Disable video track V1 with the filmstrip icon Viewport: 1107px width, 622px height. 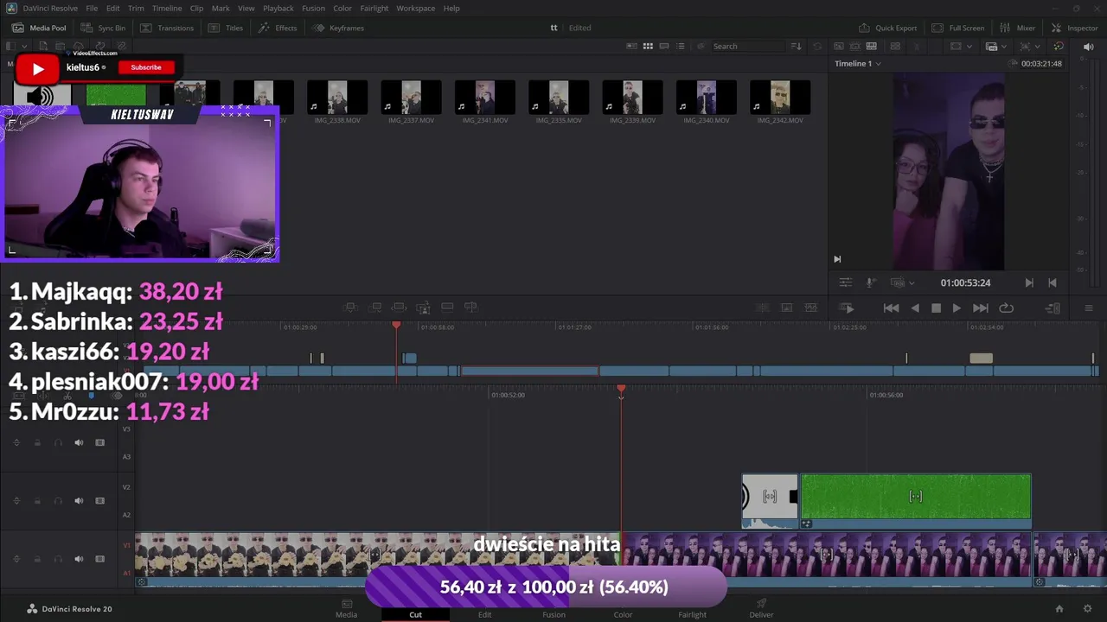coord(99,559)
